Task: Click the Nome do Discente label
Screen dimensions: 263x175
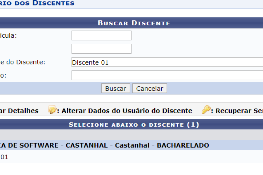Action: [x=23, y=62]
